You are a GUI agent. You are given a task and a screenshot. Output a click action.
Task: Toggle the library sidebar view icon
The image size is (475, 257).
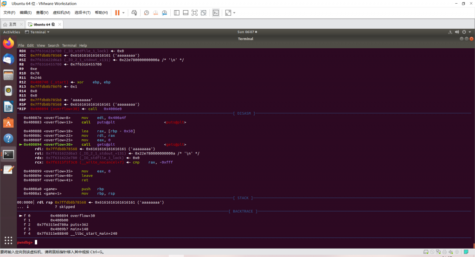pyautogui.click(x=177, y=13)
